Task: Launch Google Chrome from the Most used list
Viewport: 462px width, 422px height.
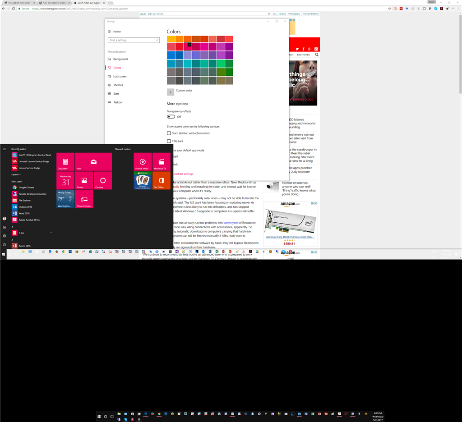Action: [27, 187]
